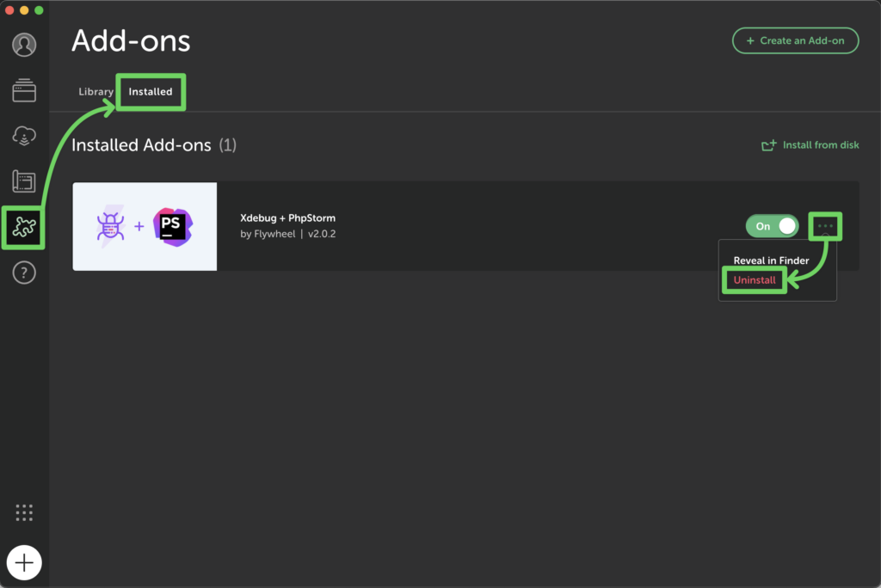This screenshot has height=588, width=881.
Task: Open the Help question mark icon
Action: (24, 273)
